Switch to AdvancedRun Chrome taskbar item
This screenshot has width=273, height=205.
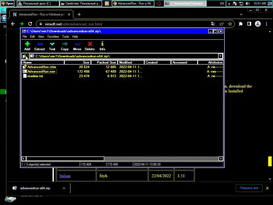point(133,3)
